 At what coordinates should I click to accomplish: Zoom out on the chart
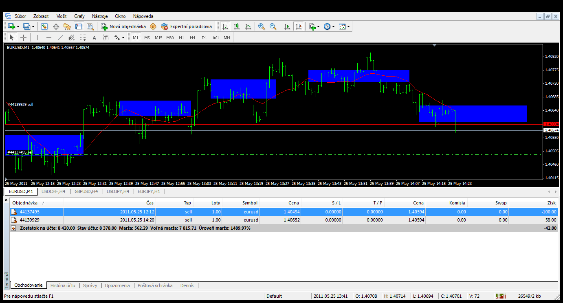pyautogui.click(x=273, y=26)
